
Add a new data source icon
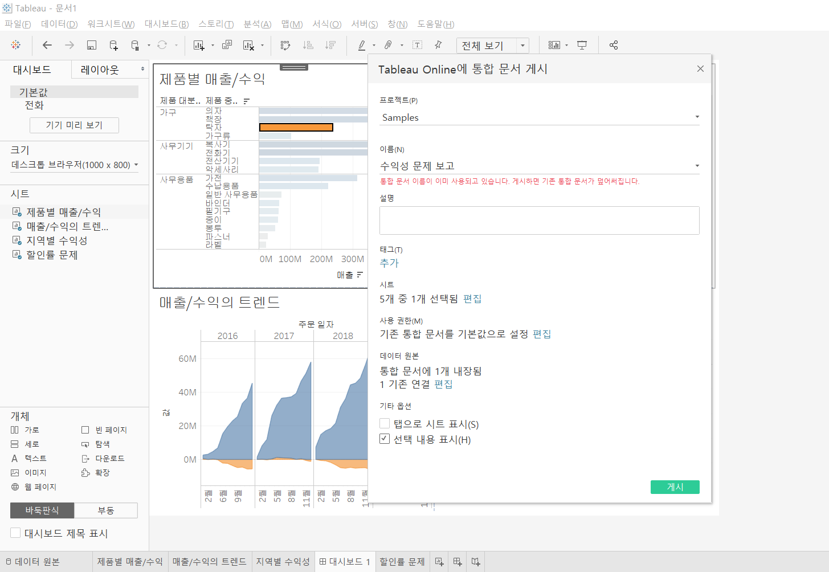point(113,45)
